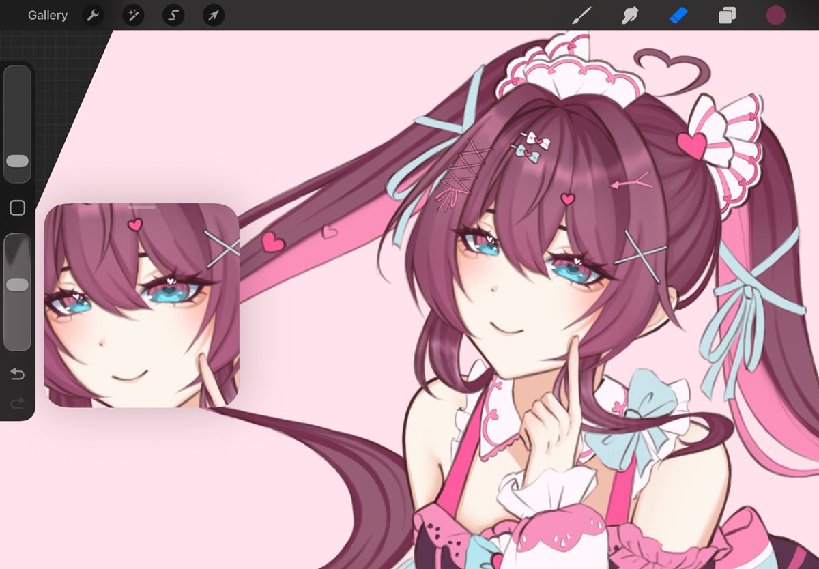This screenshot has height=569, width=819.
Task: Activate the Selection tool
Action: pos(173,15)
